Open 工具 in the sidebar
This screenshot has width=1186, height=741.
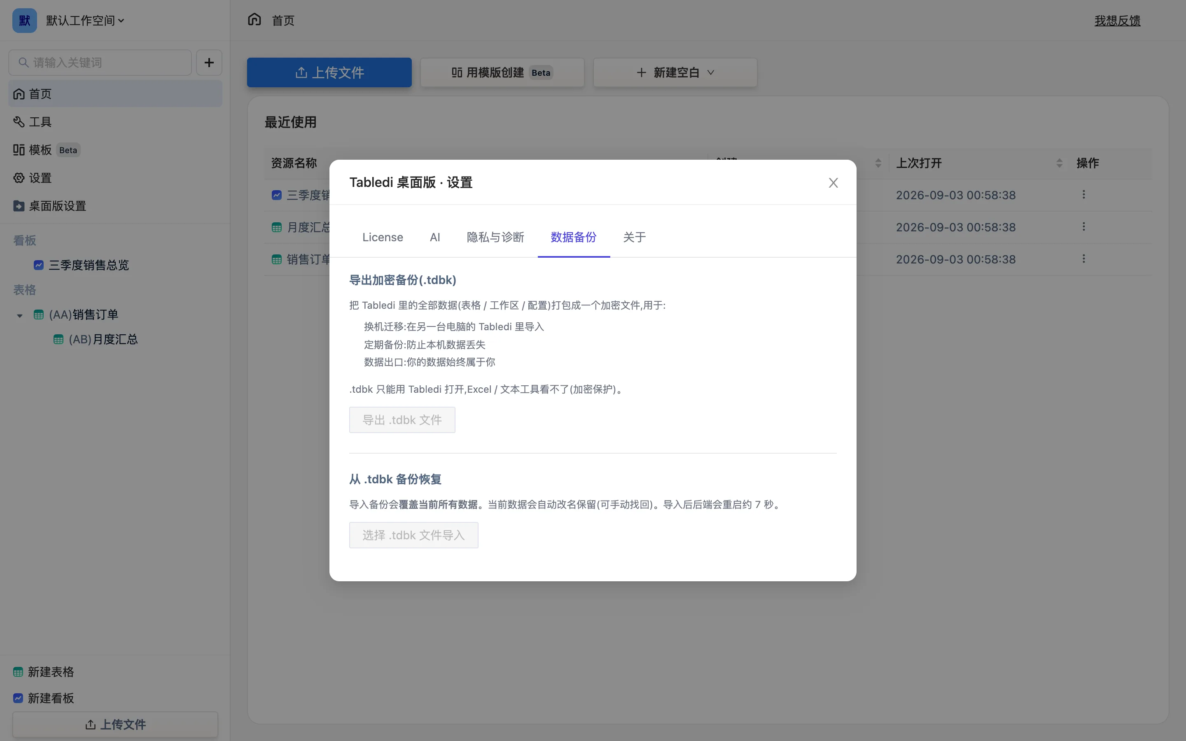coord(115,121)
